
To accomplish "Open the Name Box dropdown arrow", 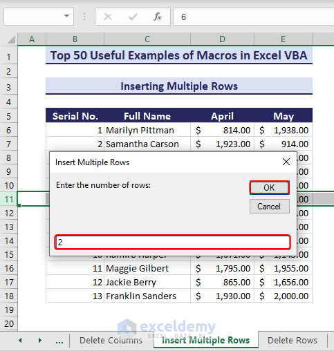I will pos(66,17).
